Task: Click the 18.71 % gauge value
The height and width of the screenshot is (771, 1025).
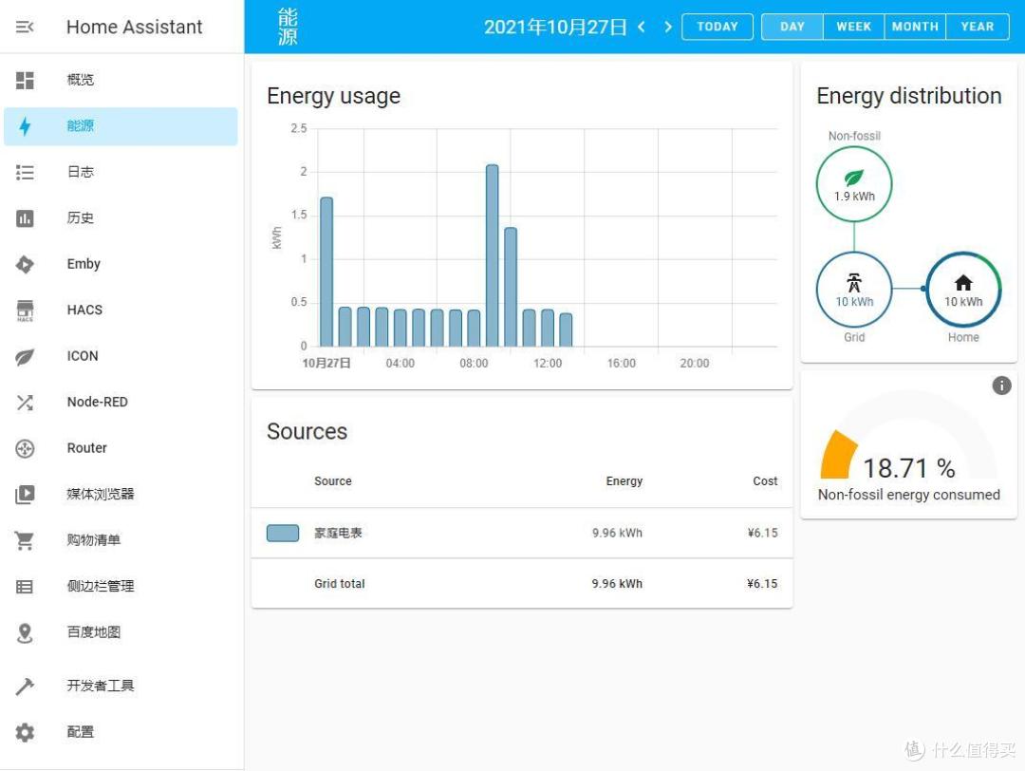Action: [x=908, y=468]
